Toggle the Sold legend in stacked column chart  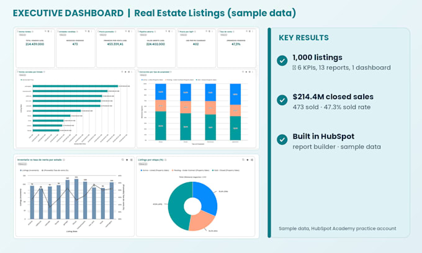point(207,80)
